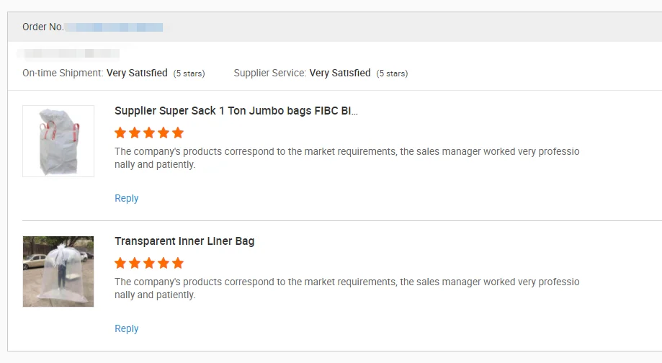Screen dimensions: 662x363
Task: Open Transparent Inner Liner Bag product title
Action: click(x=184, y=241)
